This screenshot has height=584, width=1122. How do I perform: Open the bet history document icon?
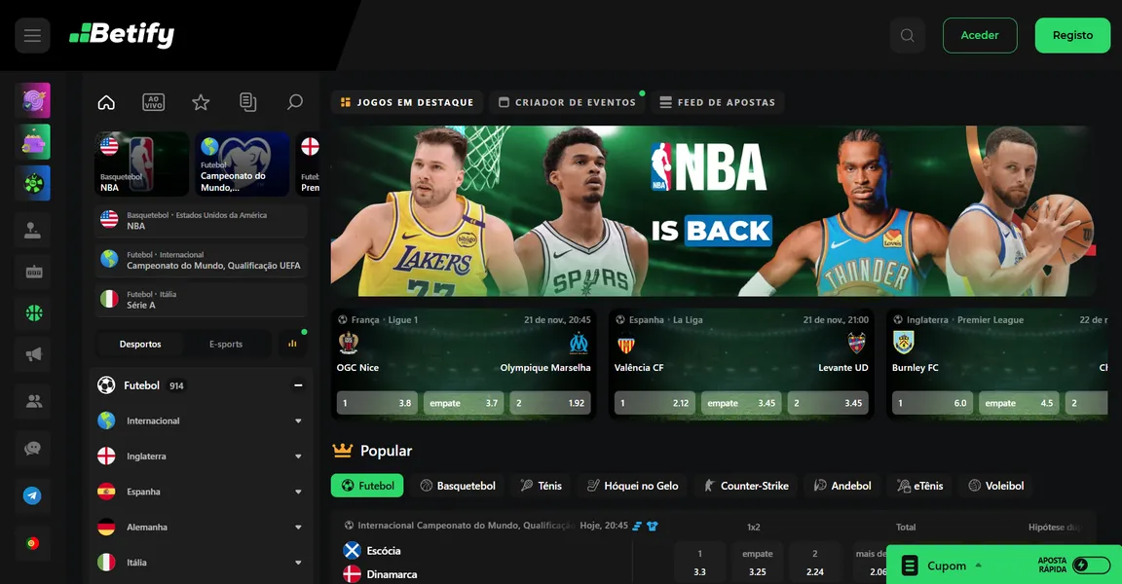coord(247,102)
